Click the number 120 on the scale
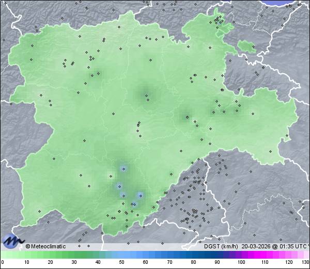310x269 pixels. (x=288, y=263)
